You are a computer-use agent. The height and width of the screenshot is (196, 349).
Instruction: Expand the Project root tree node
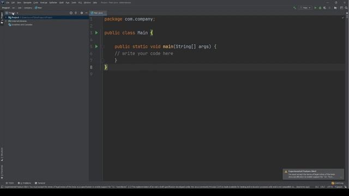6,17
